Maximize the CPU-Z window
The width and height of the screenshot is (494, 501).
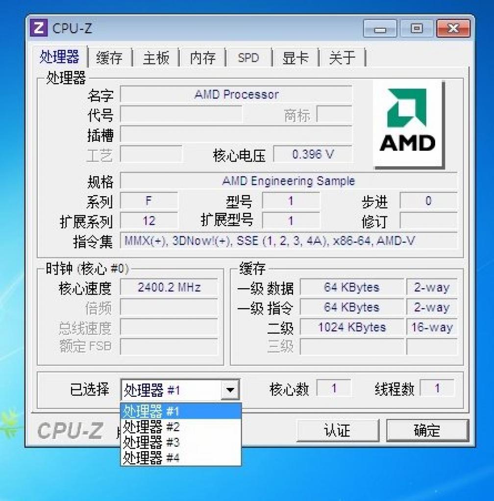(416, 29)
